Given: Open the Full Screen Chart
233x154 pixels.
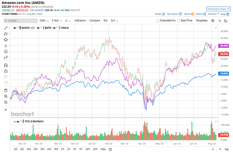Looking at the screenshot, I should click(218, 9).
